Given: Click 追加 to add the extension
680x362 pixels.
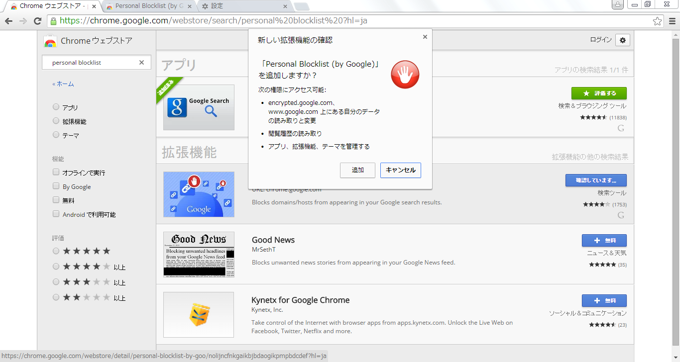Looking at the screenshot, I should coord(357,170).
